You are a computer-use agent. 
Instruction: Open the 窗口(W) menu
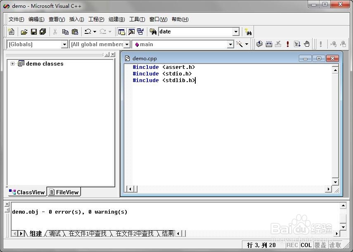pyautogui.click(x=158, y=19)
